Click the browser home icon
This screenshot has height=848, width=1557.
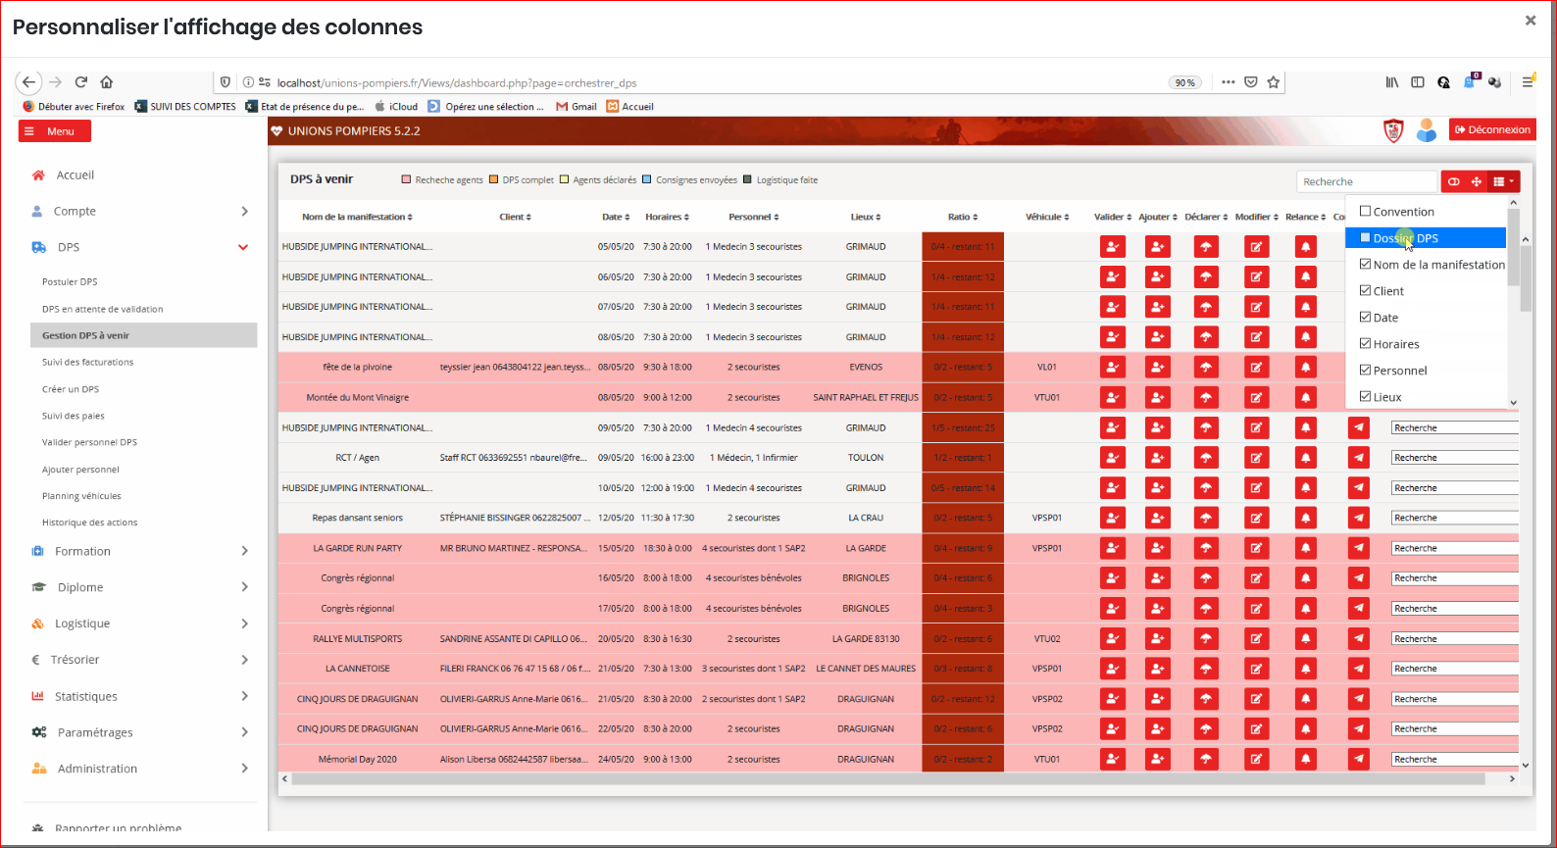tap(107, 82)
